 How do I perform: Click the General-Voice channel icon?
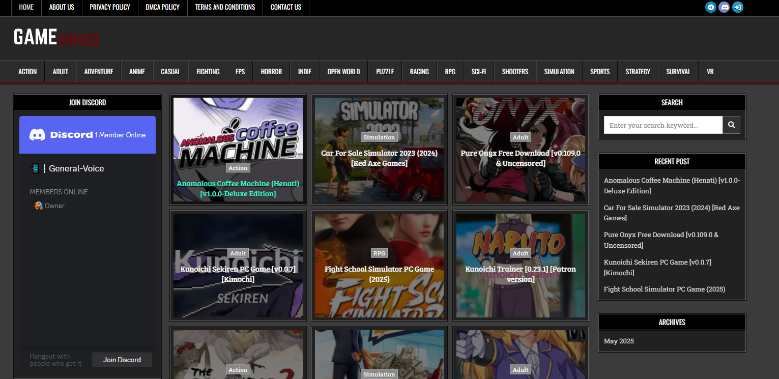(x=35, y=168)
